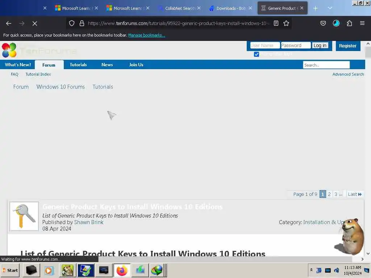Open the media player taskbar icon
The width and height of the screenshot is (371, 278).
tap(49, 270)
